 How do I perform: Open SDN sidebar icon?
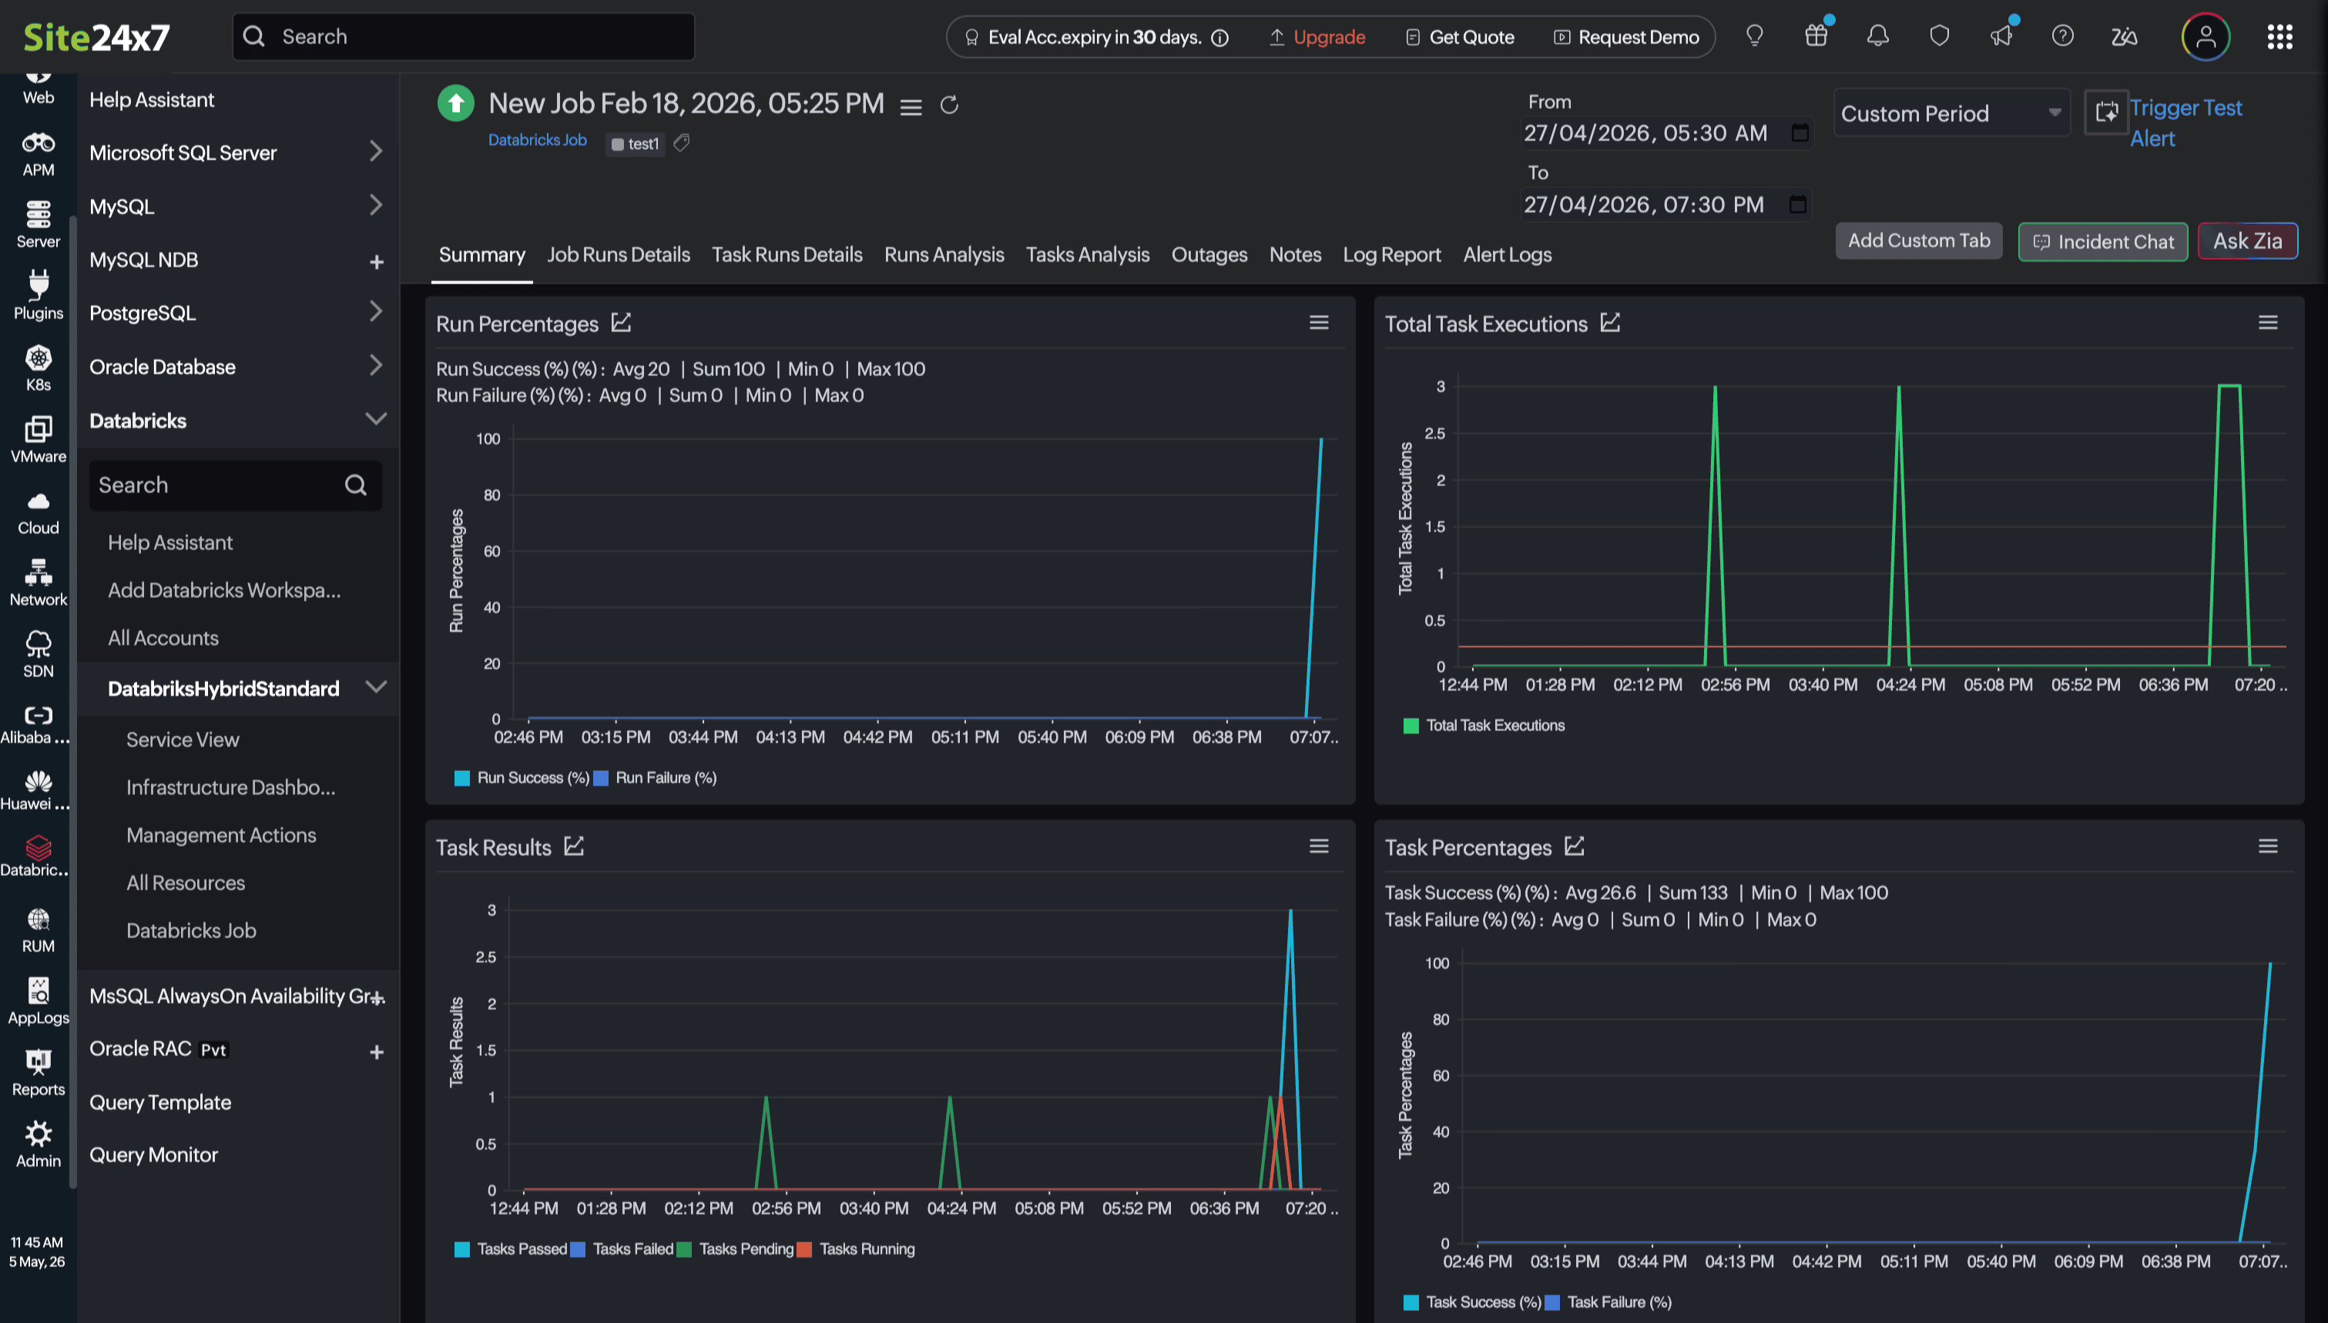[x=39, y=655]
